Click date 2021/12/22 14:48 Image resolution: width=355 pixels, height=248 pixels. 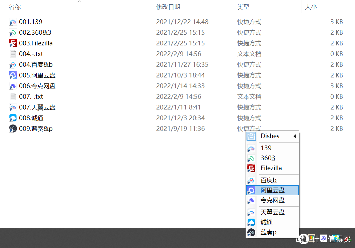click(182, 22)
